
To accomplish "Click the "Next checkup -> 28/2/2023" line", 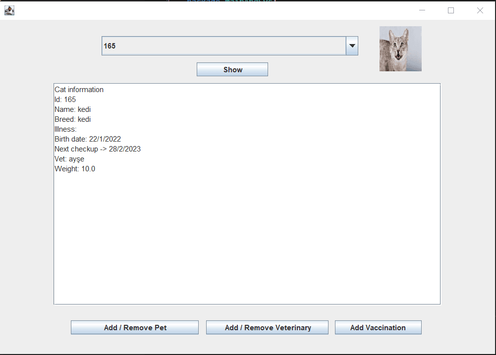I will (x=98, y=149).
